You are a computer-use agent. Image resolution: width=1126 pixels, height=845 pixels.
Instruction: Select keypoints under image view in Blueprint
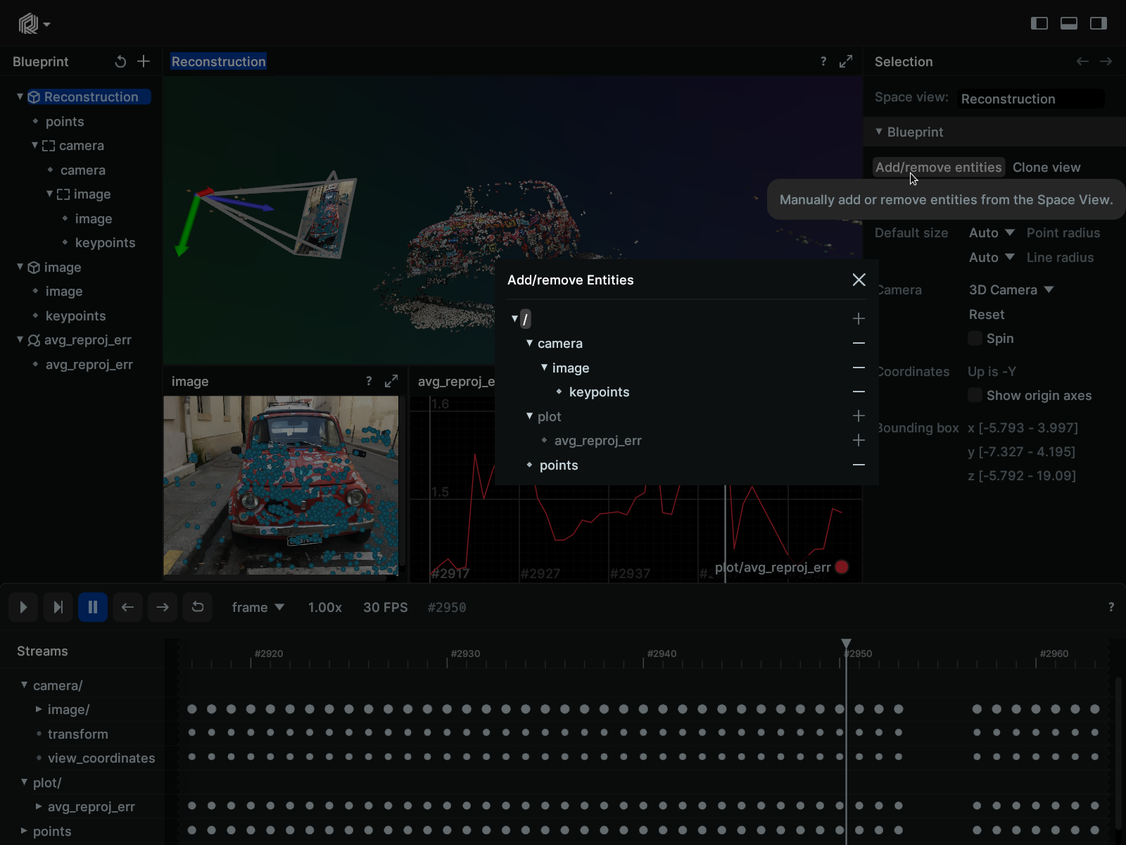[x=75, y=315]
